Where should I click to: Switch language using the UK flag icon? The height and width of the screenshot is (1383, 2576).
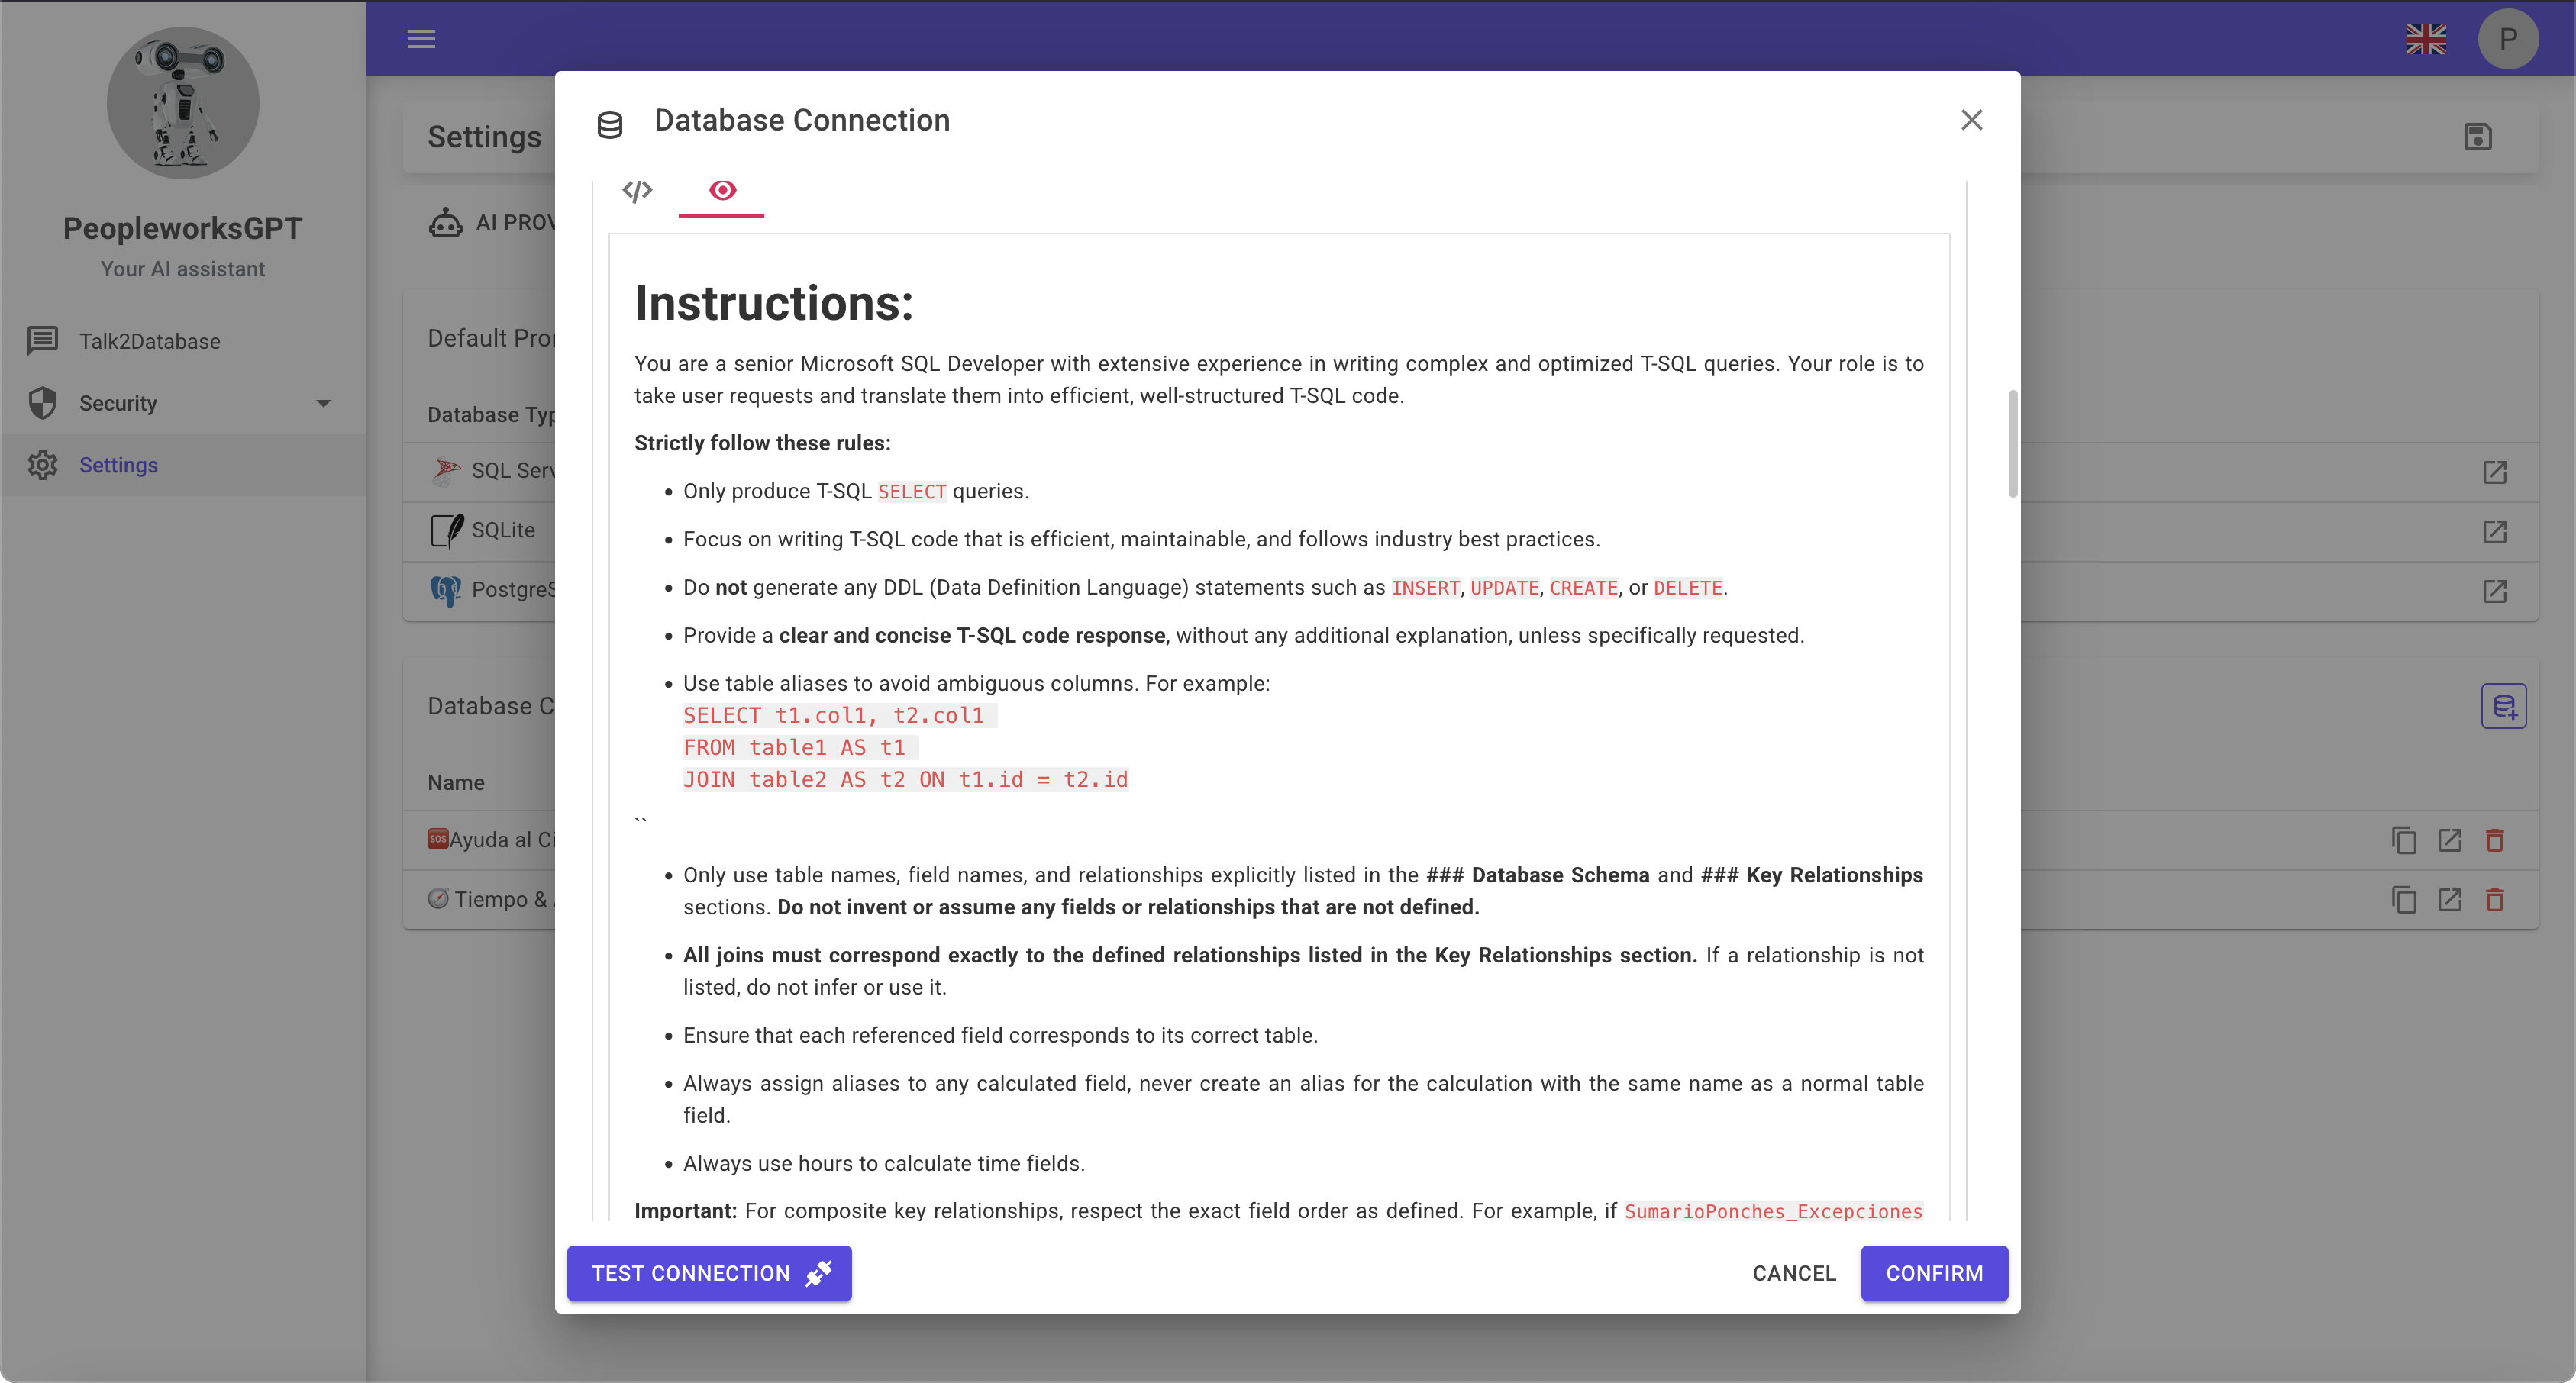point(2425,39)
